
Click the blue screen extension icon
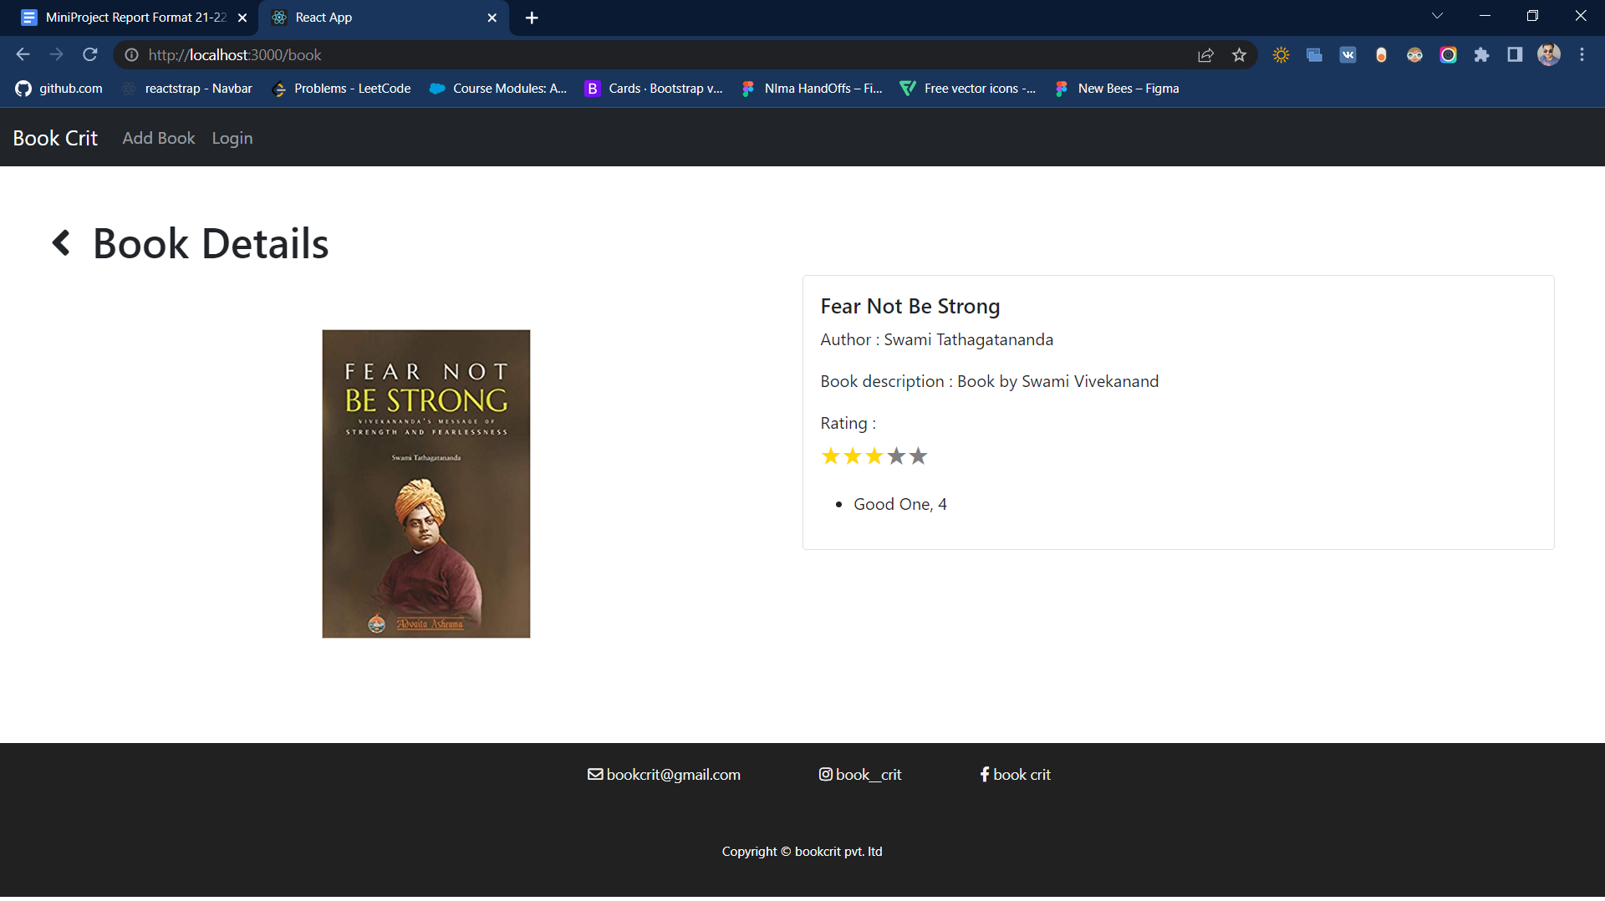tap(1314, 55)
